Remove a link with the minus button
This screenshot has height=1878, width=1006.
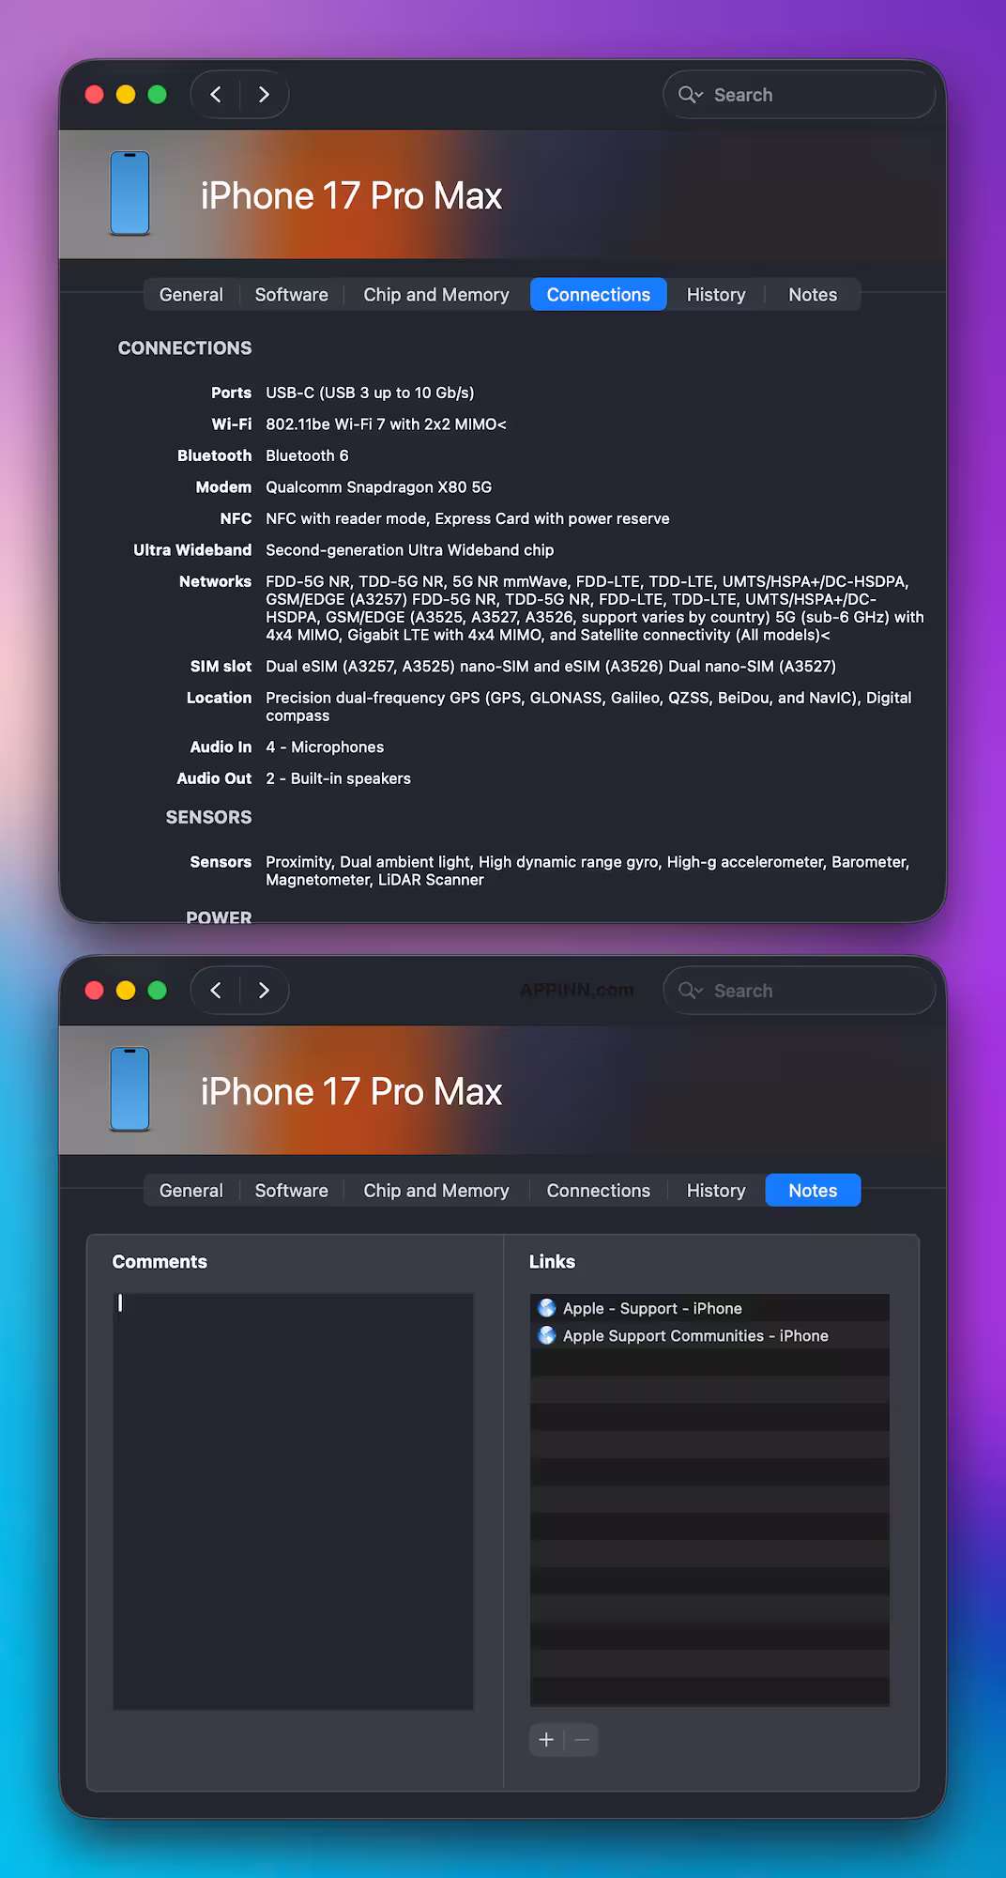tap(582, 1740)
